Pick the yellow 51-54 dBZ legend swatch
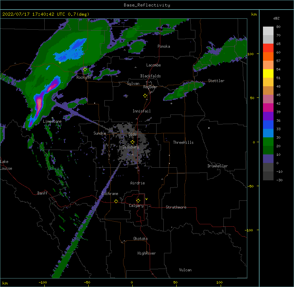This screenshot has width=294, height=287. tap(268, 73)
